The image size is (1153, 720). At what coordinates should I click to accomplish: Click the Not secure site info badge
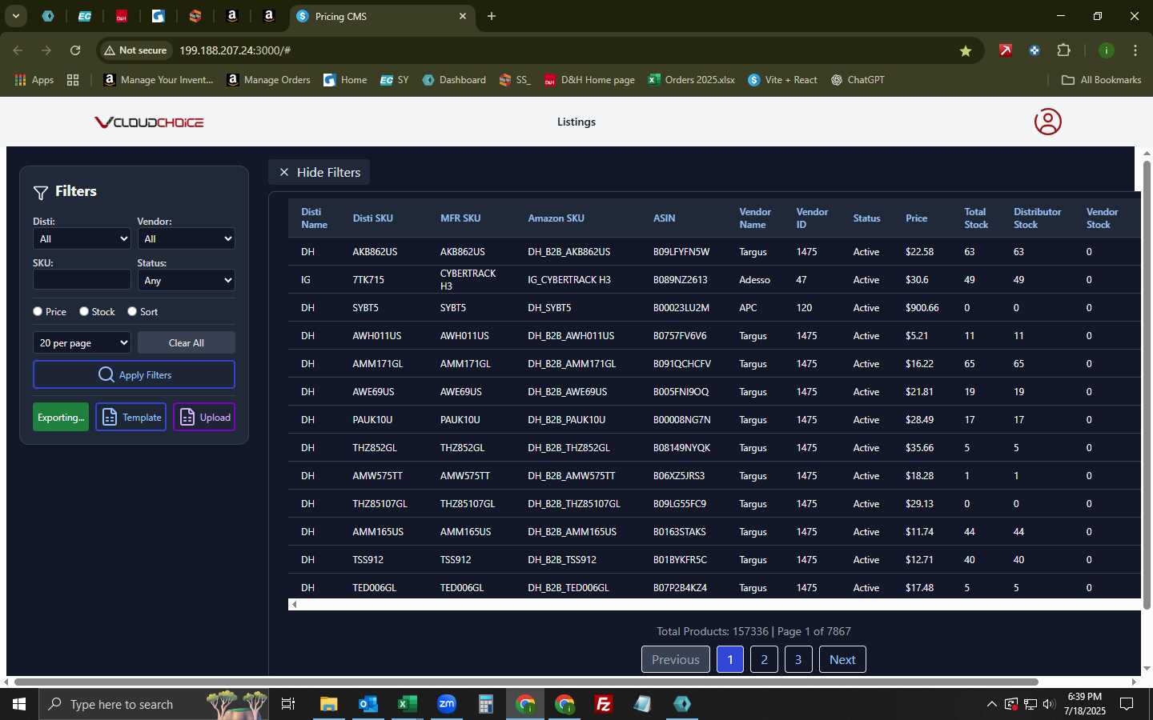click(x=135, y=50)
